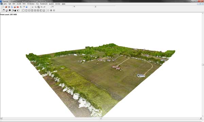204x122 pixels.
Task: Click the vertical scrollbar up arrow
Action: tap(203, 13)
